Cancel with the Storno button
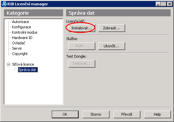Viewport: 174px width, 122px height. (x=96, y=114)
